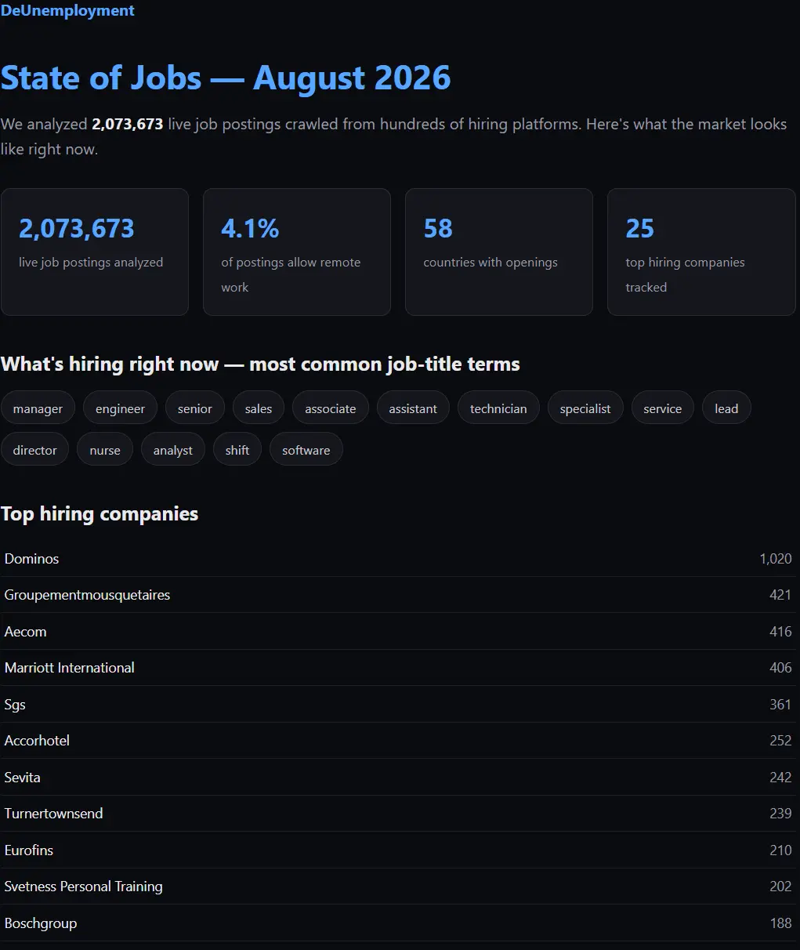Screen dimensions: 800x950
Task: Open the Groupementmousquetaires company row
Action: coord(398,595)
